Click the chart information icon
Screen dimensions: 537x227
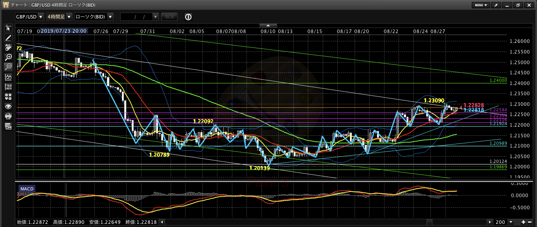click(188, 17)
